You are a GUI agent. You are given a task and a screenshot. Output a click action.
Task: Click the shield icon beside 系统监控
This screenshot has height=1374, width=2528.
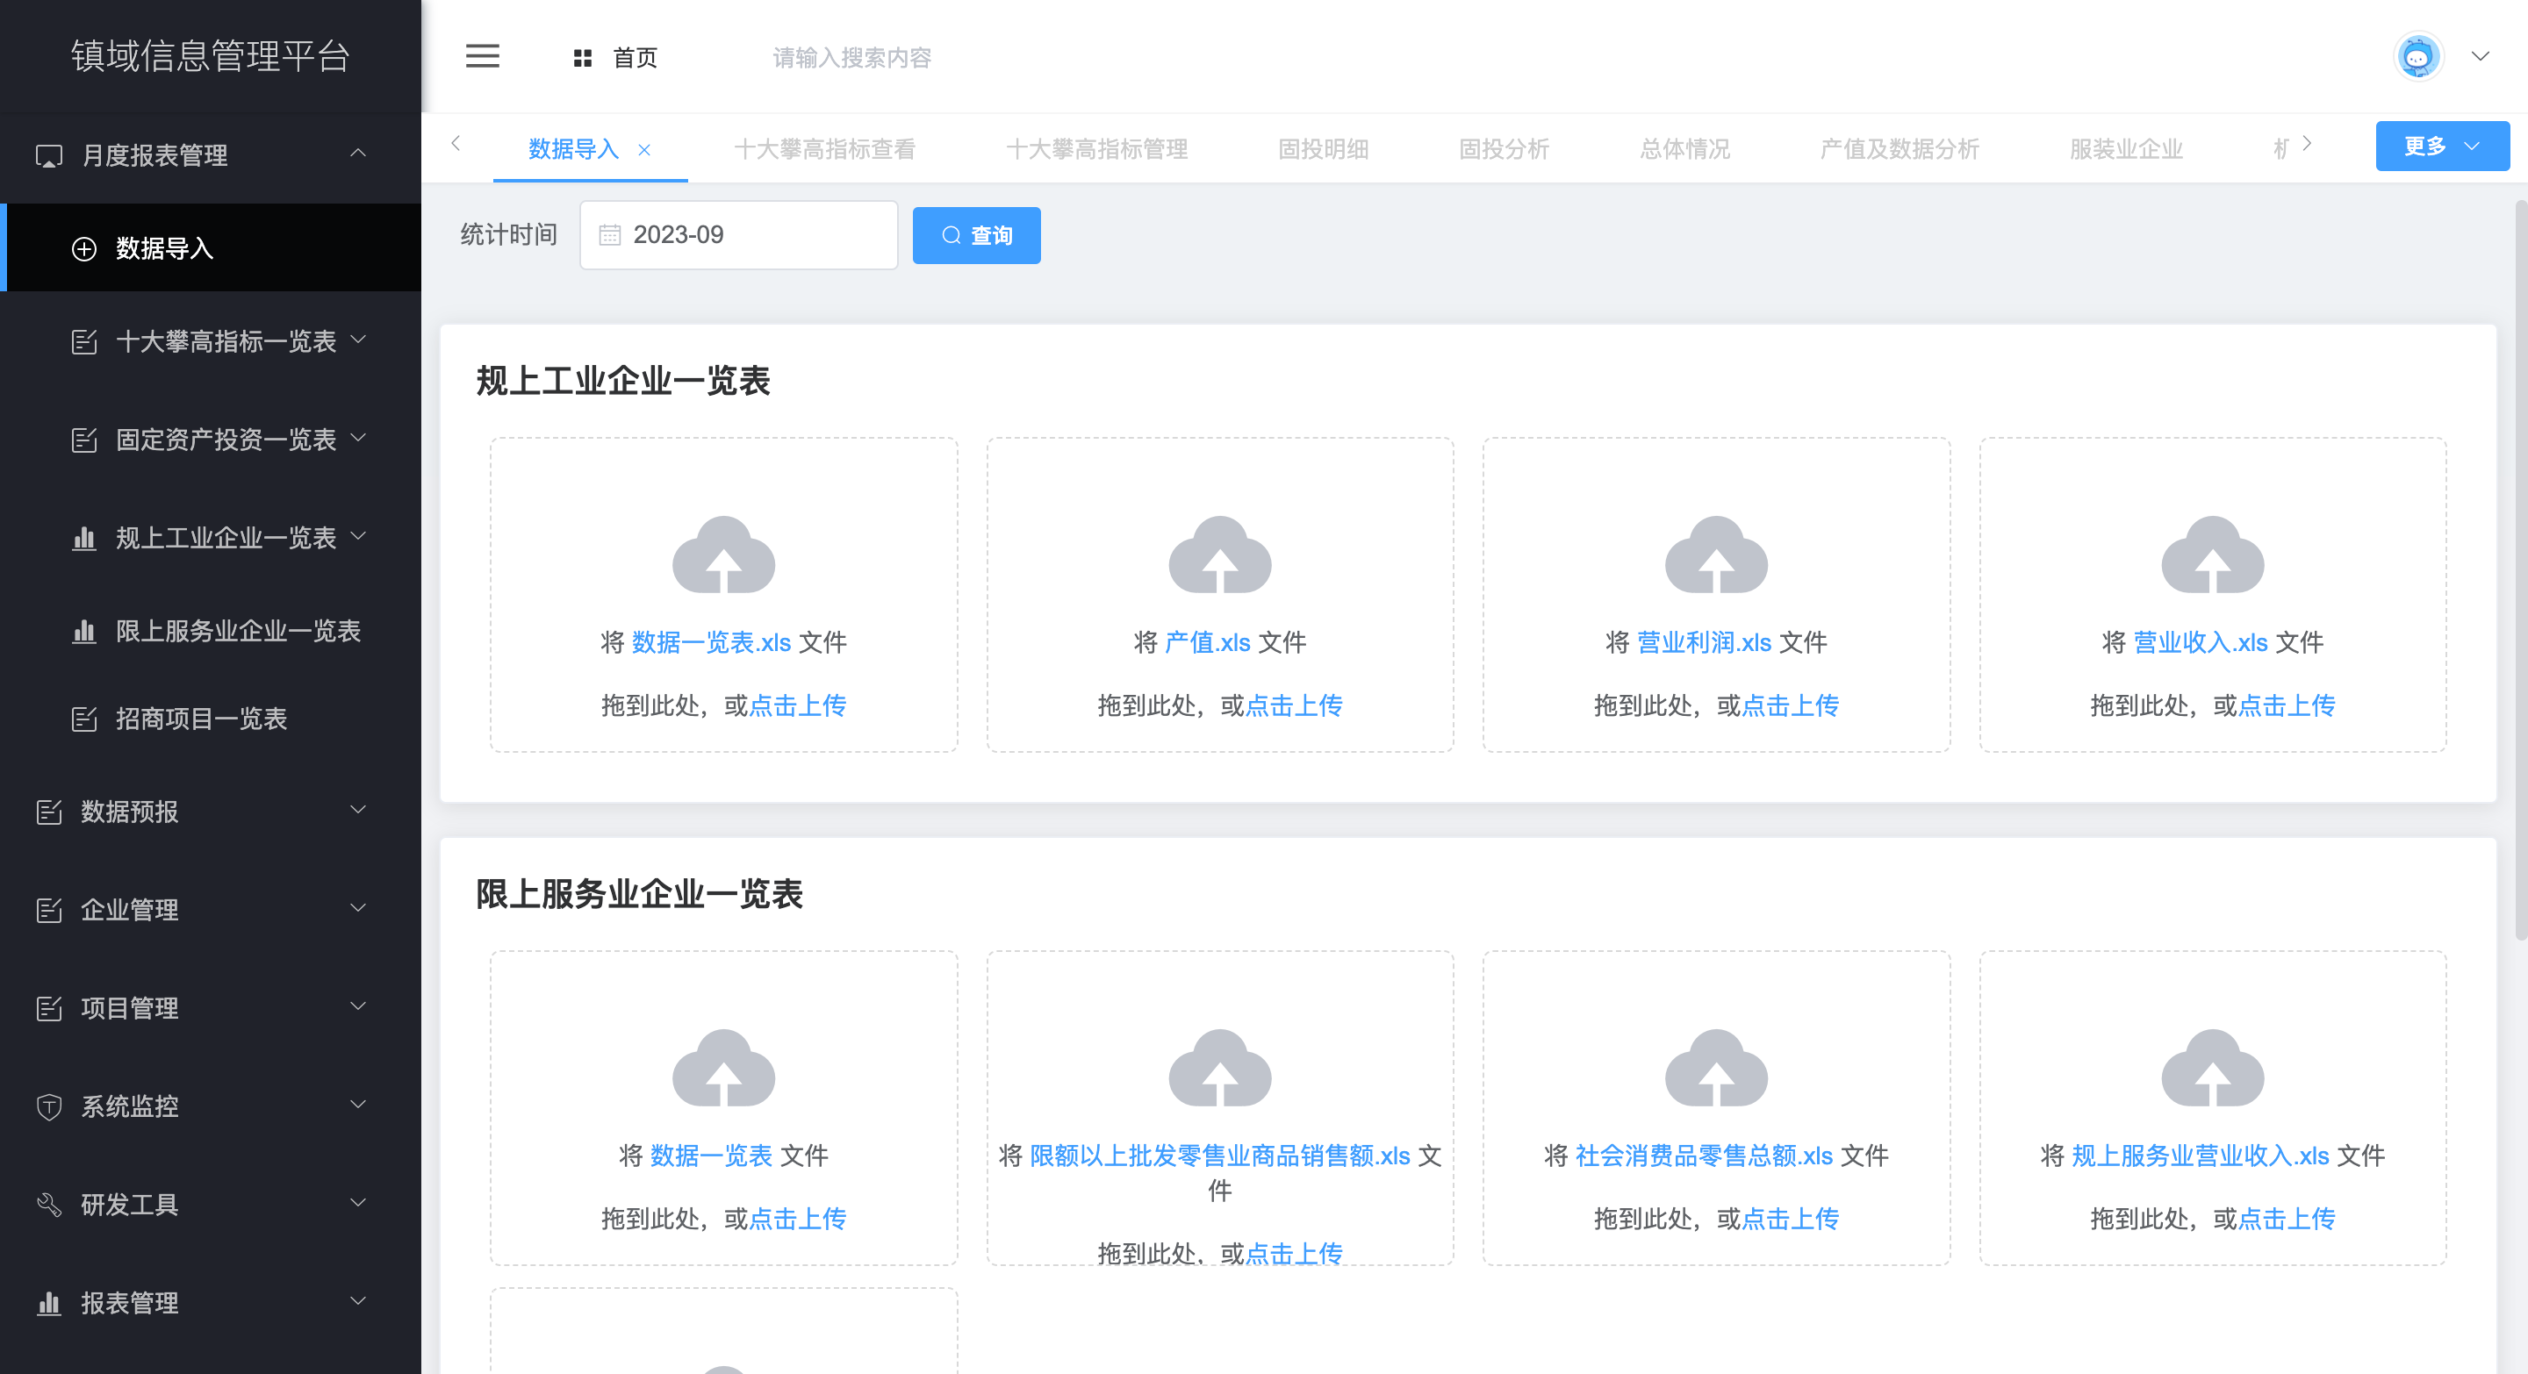49,1106
